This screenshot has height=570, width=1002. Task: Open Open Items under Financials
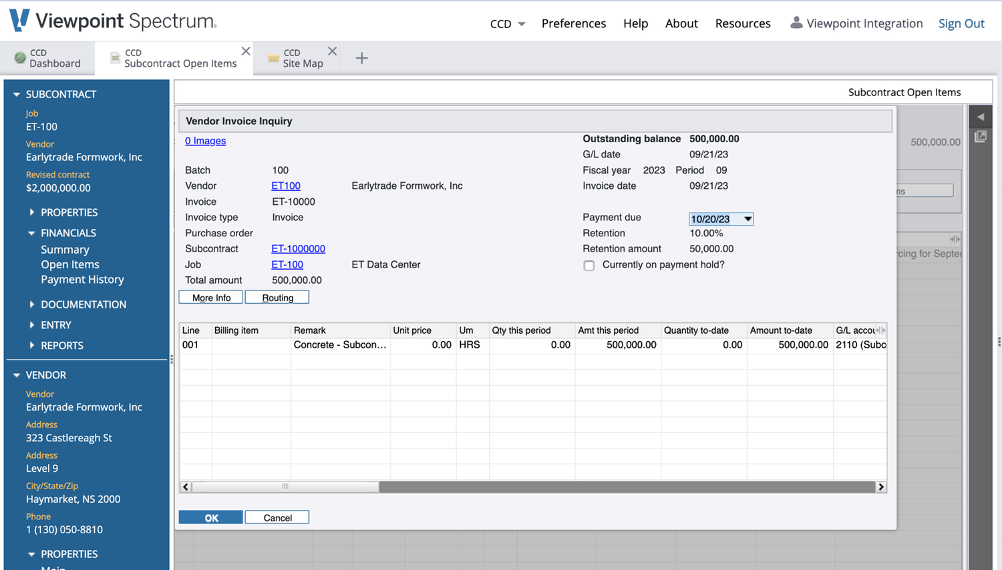point(70,264)
